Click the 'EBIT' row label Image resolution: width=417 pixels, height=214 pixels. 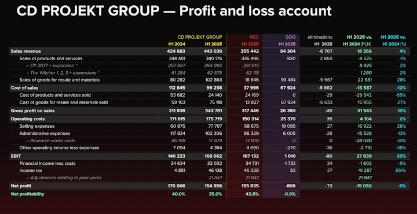coord(15,156)
